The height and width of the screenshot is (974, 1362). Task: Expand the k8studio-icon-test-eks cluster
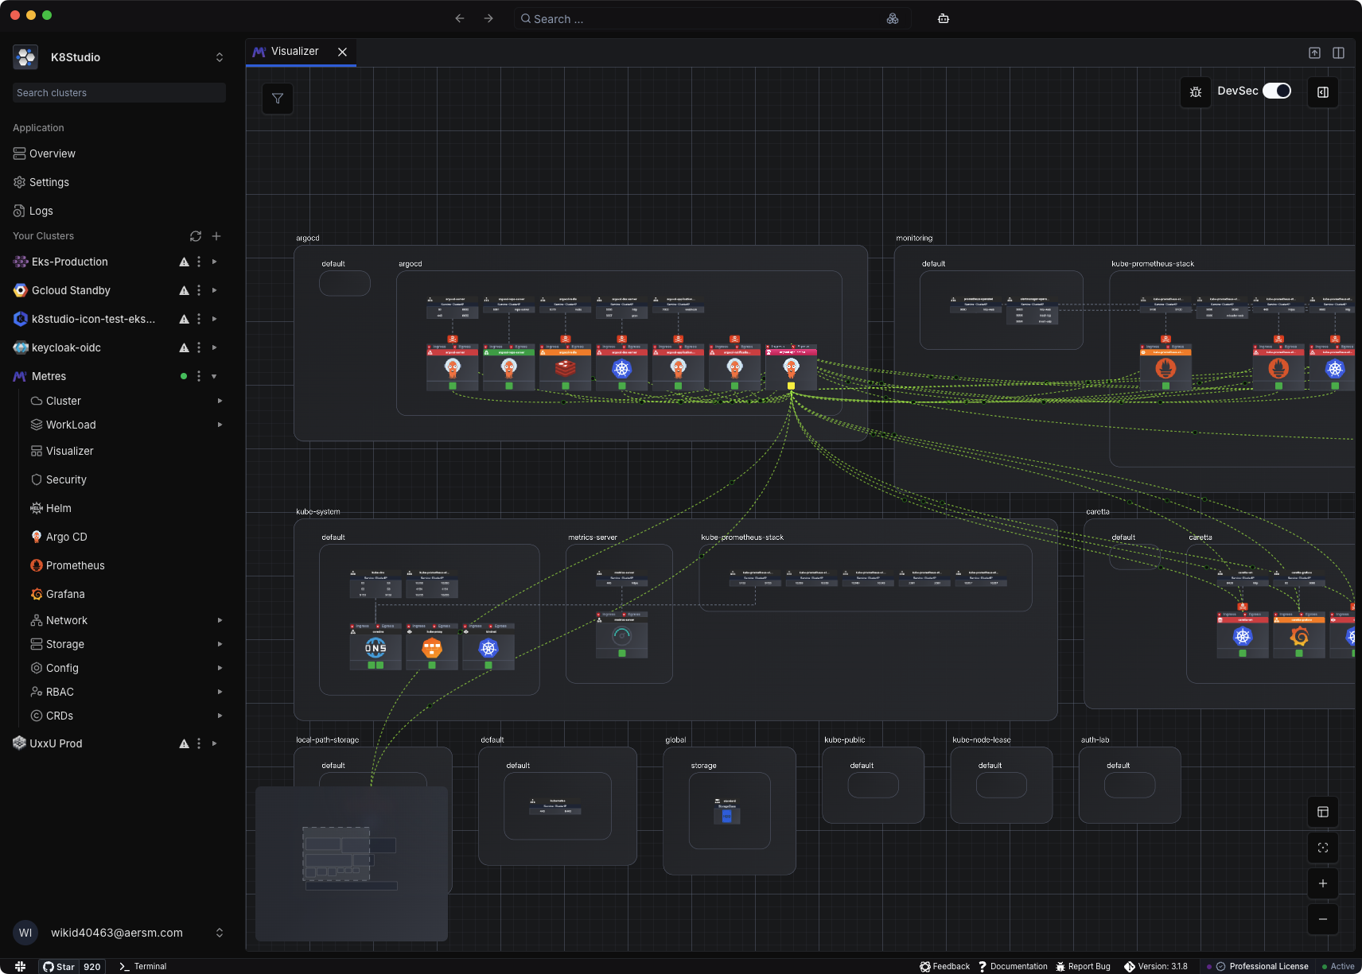tap(215, 319)
